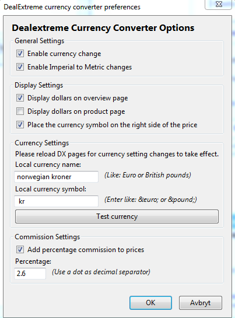
Task: Click the dialog title bar text
Action: tap(72, 7)
